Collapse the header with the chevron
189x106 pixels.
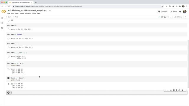[x=186, y=17]
